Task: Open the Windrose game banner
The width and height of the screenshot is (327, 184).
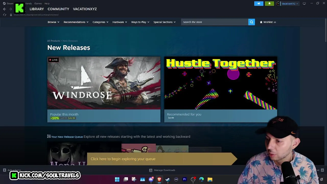Action: [104, 83]
